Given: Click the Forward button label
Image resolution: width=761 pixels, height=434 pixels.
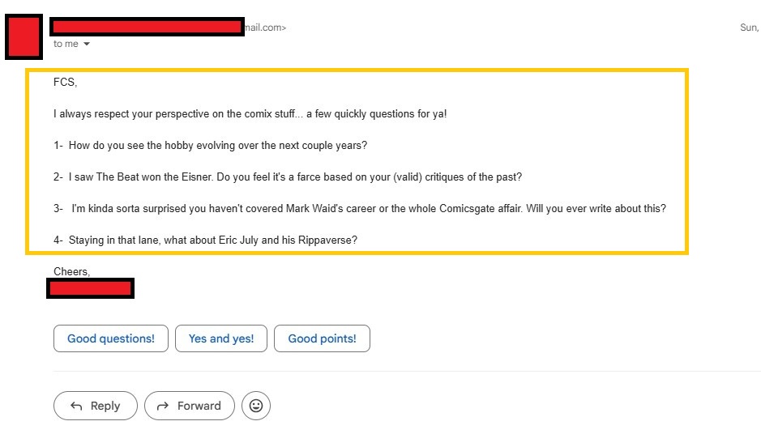Looking at the screenshot, I should pos(199,406).
